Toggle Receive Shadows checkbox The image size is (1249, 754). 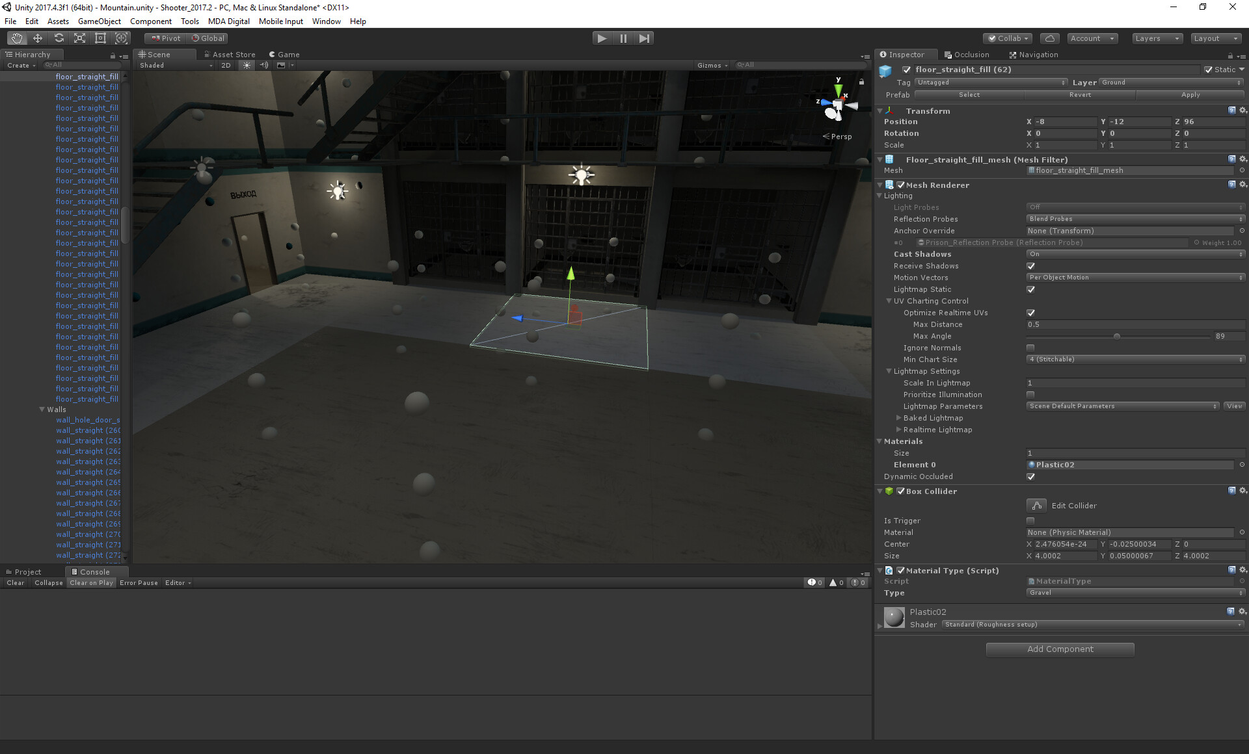1030,266
